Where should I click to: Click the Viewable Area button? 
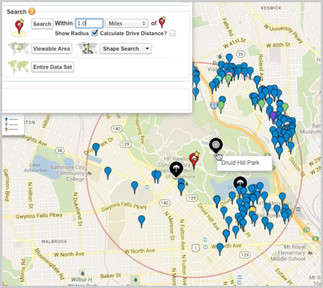pyautogui.click(x=51, y=48)
